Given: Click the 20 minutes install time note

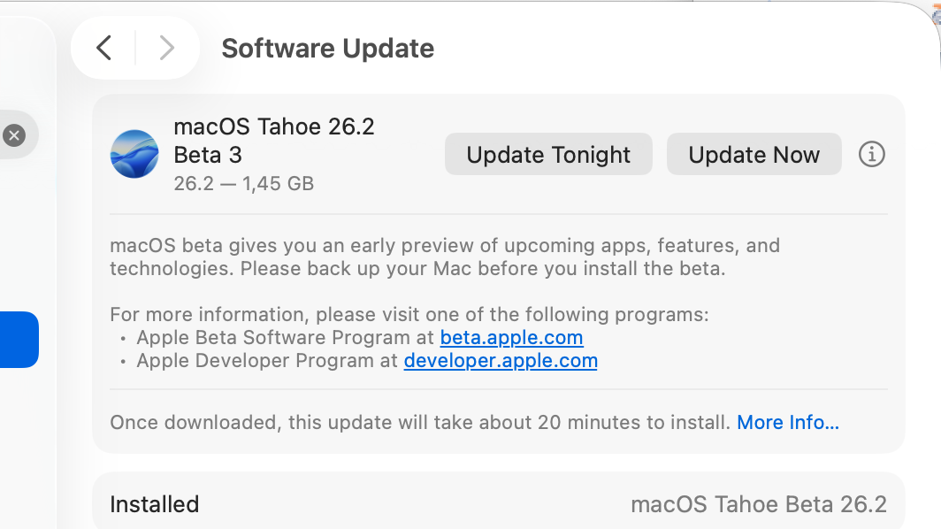Looking at the screenshot, I should 420,422.
